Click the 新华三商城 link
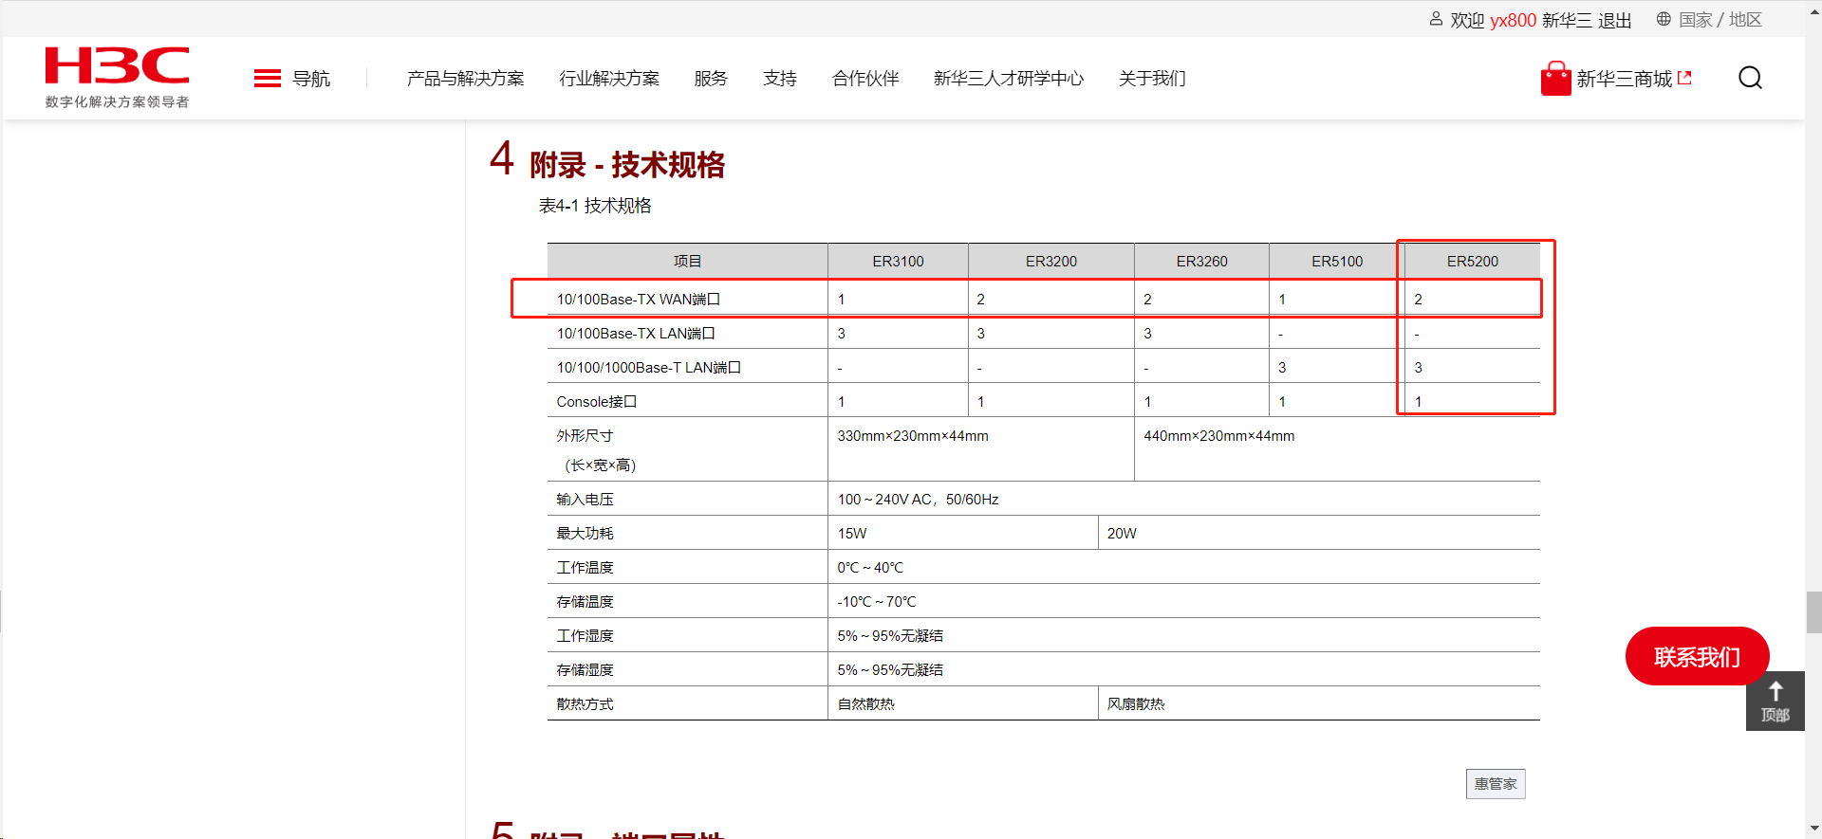Viewport: 1822px width, 839px height. (x=1625, y=79)
